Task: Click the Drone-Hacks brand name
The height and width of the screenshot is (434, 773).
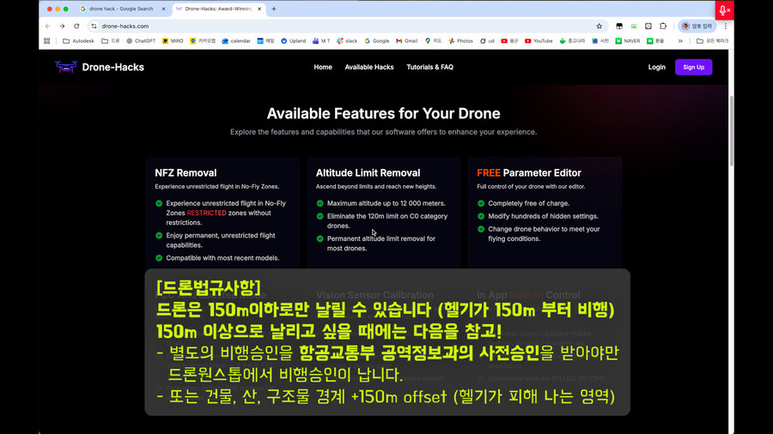Action: tap(113, 67)
